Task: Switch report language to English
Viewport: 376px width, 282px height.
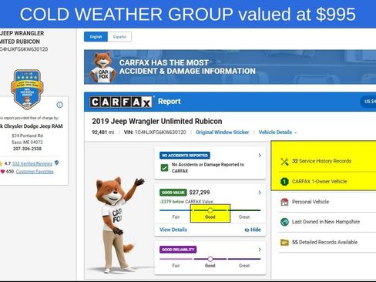Action: coord(96,37)
